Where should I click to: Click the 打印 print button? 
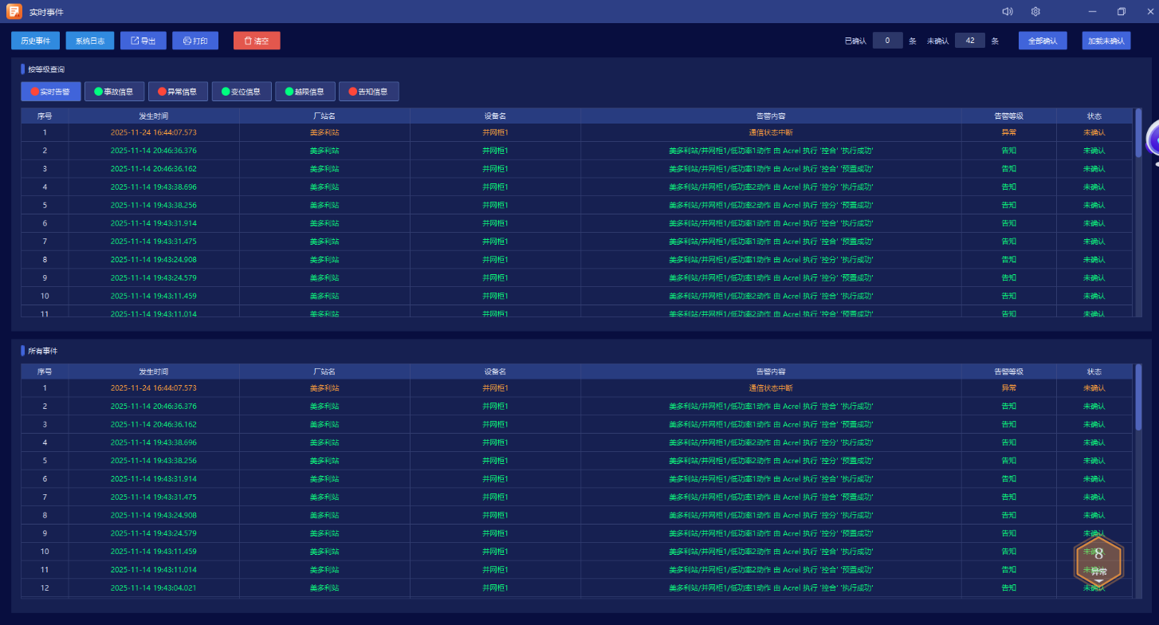click(x=195, y=41)
